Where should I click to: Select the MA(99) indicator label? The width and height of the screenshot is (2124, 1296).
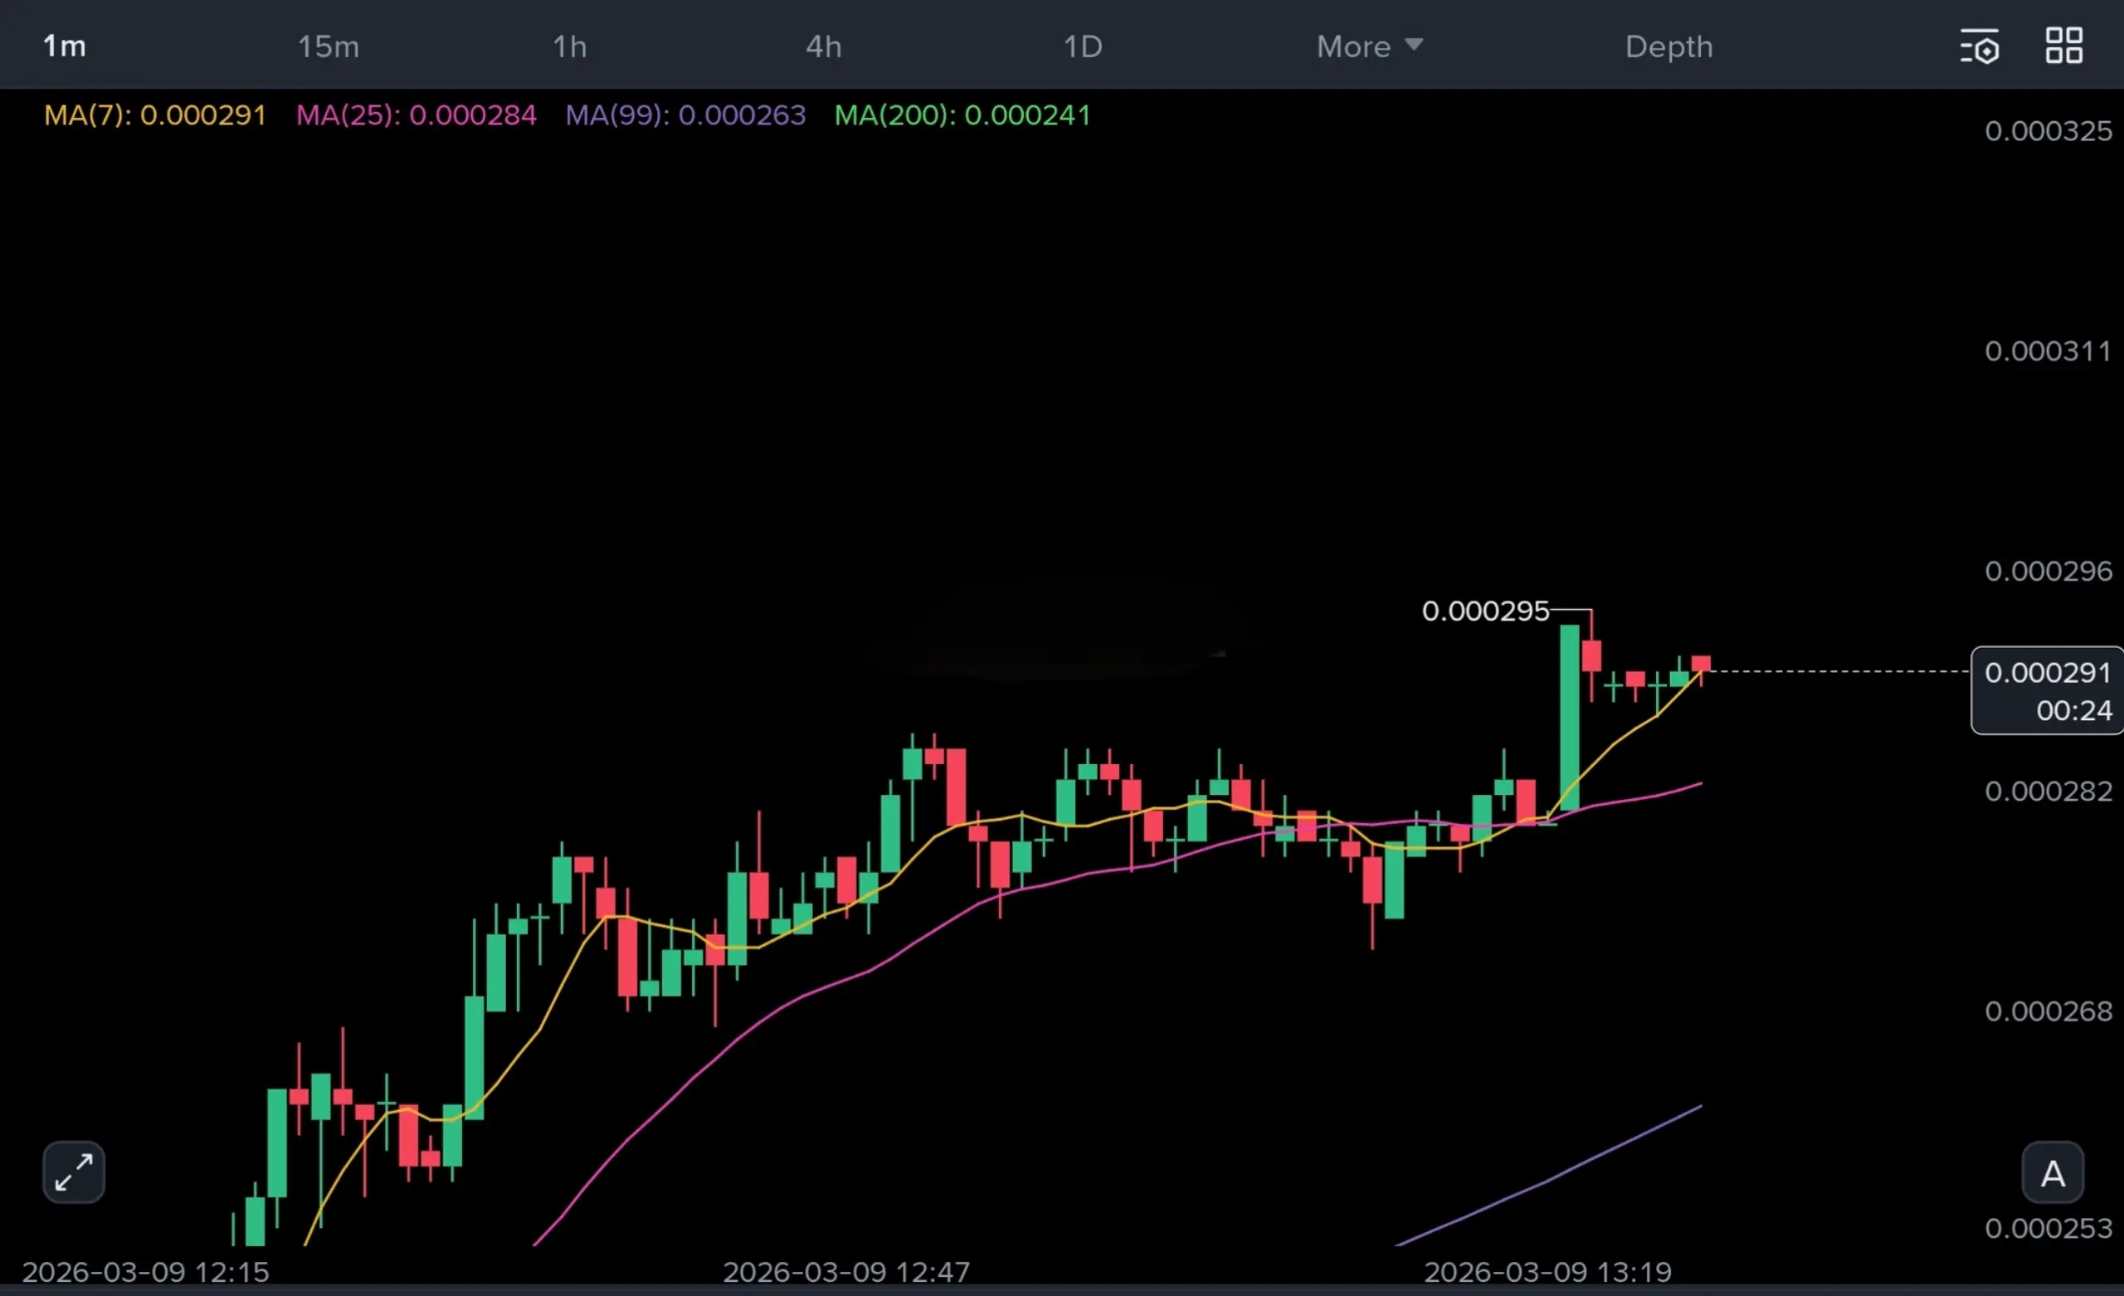coord(685,114)
